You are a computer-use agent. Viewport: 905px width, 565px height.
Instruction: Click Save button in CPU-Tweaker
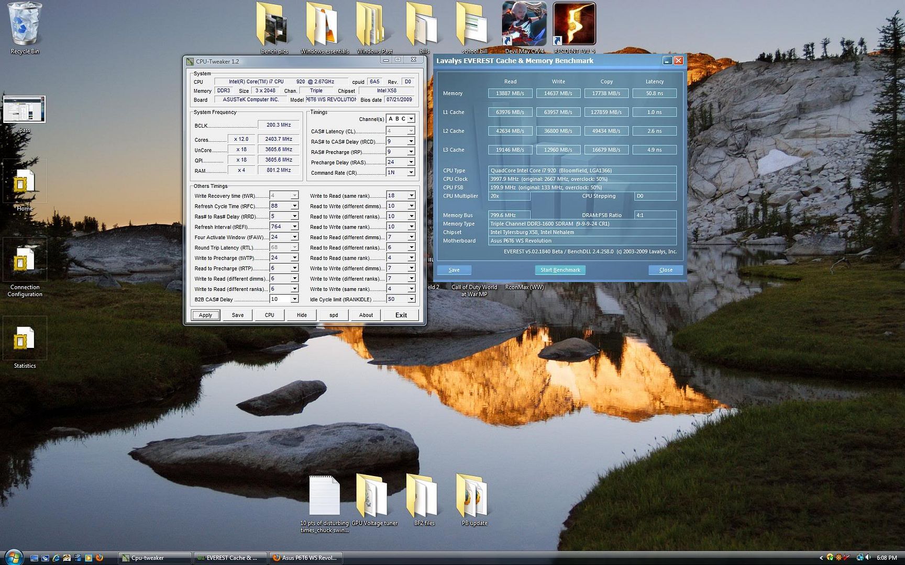tap(238, 315)
